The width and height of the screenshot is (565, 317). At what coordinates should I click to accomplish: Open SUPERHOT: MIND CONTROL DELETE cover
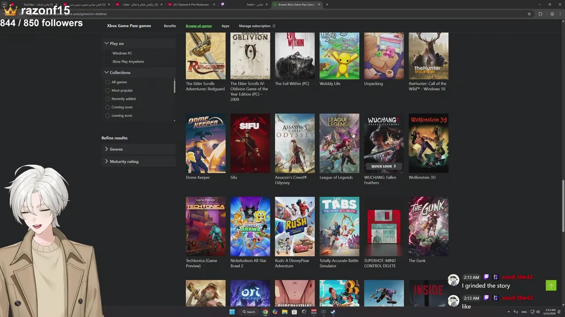[x=384, y=227]
